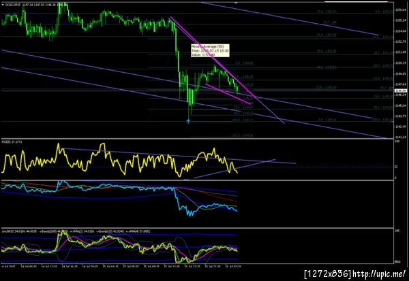Click the RSI(5) 17.1771 indicator label

12,142
